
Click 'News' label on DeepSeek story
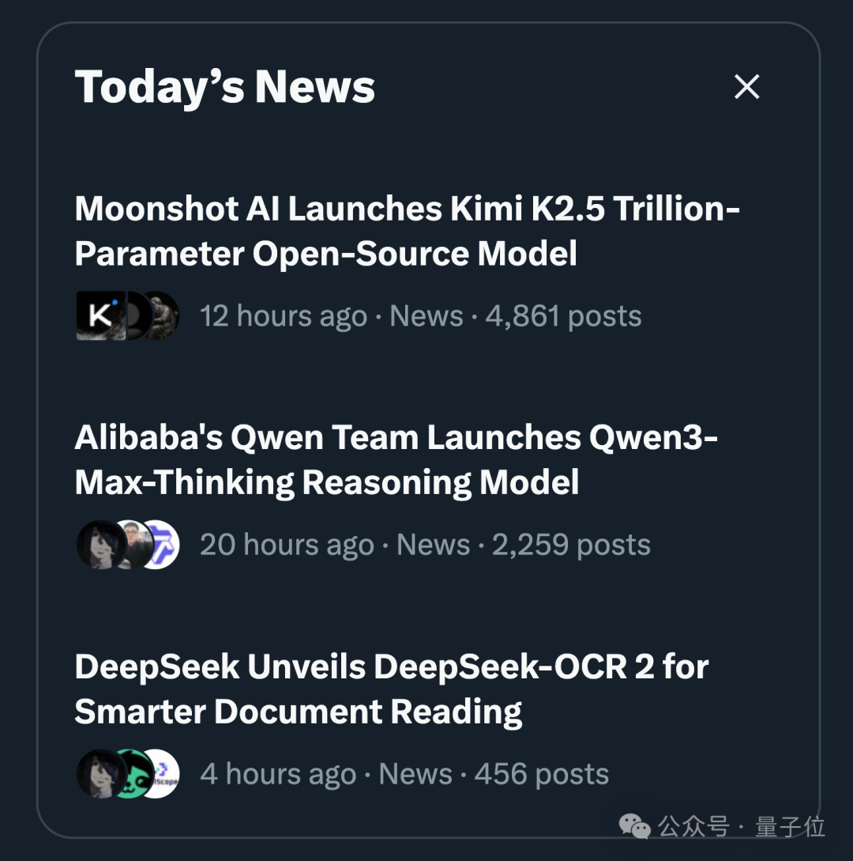[415, 774]
